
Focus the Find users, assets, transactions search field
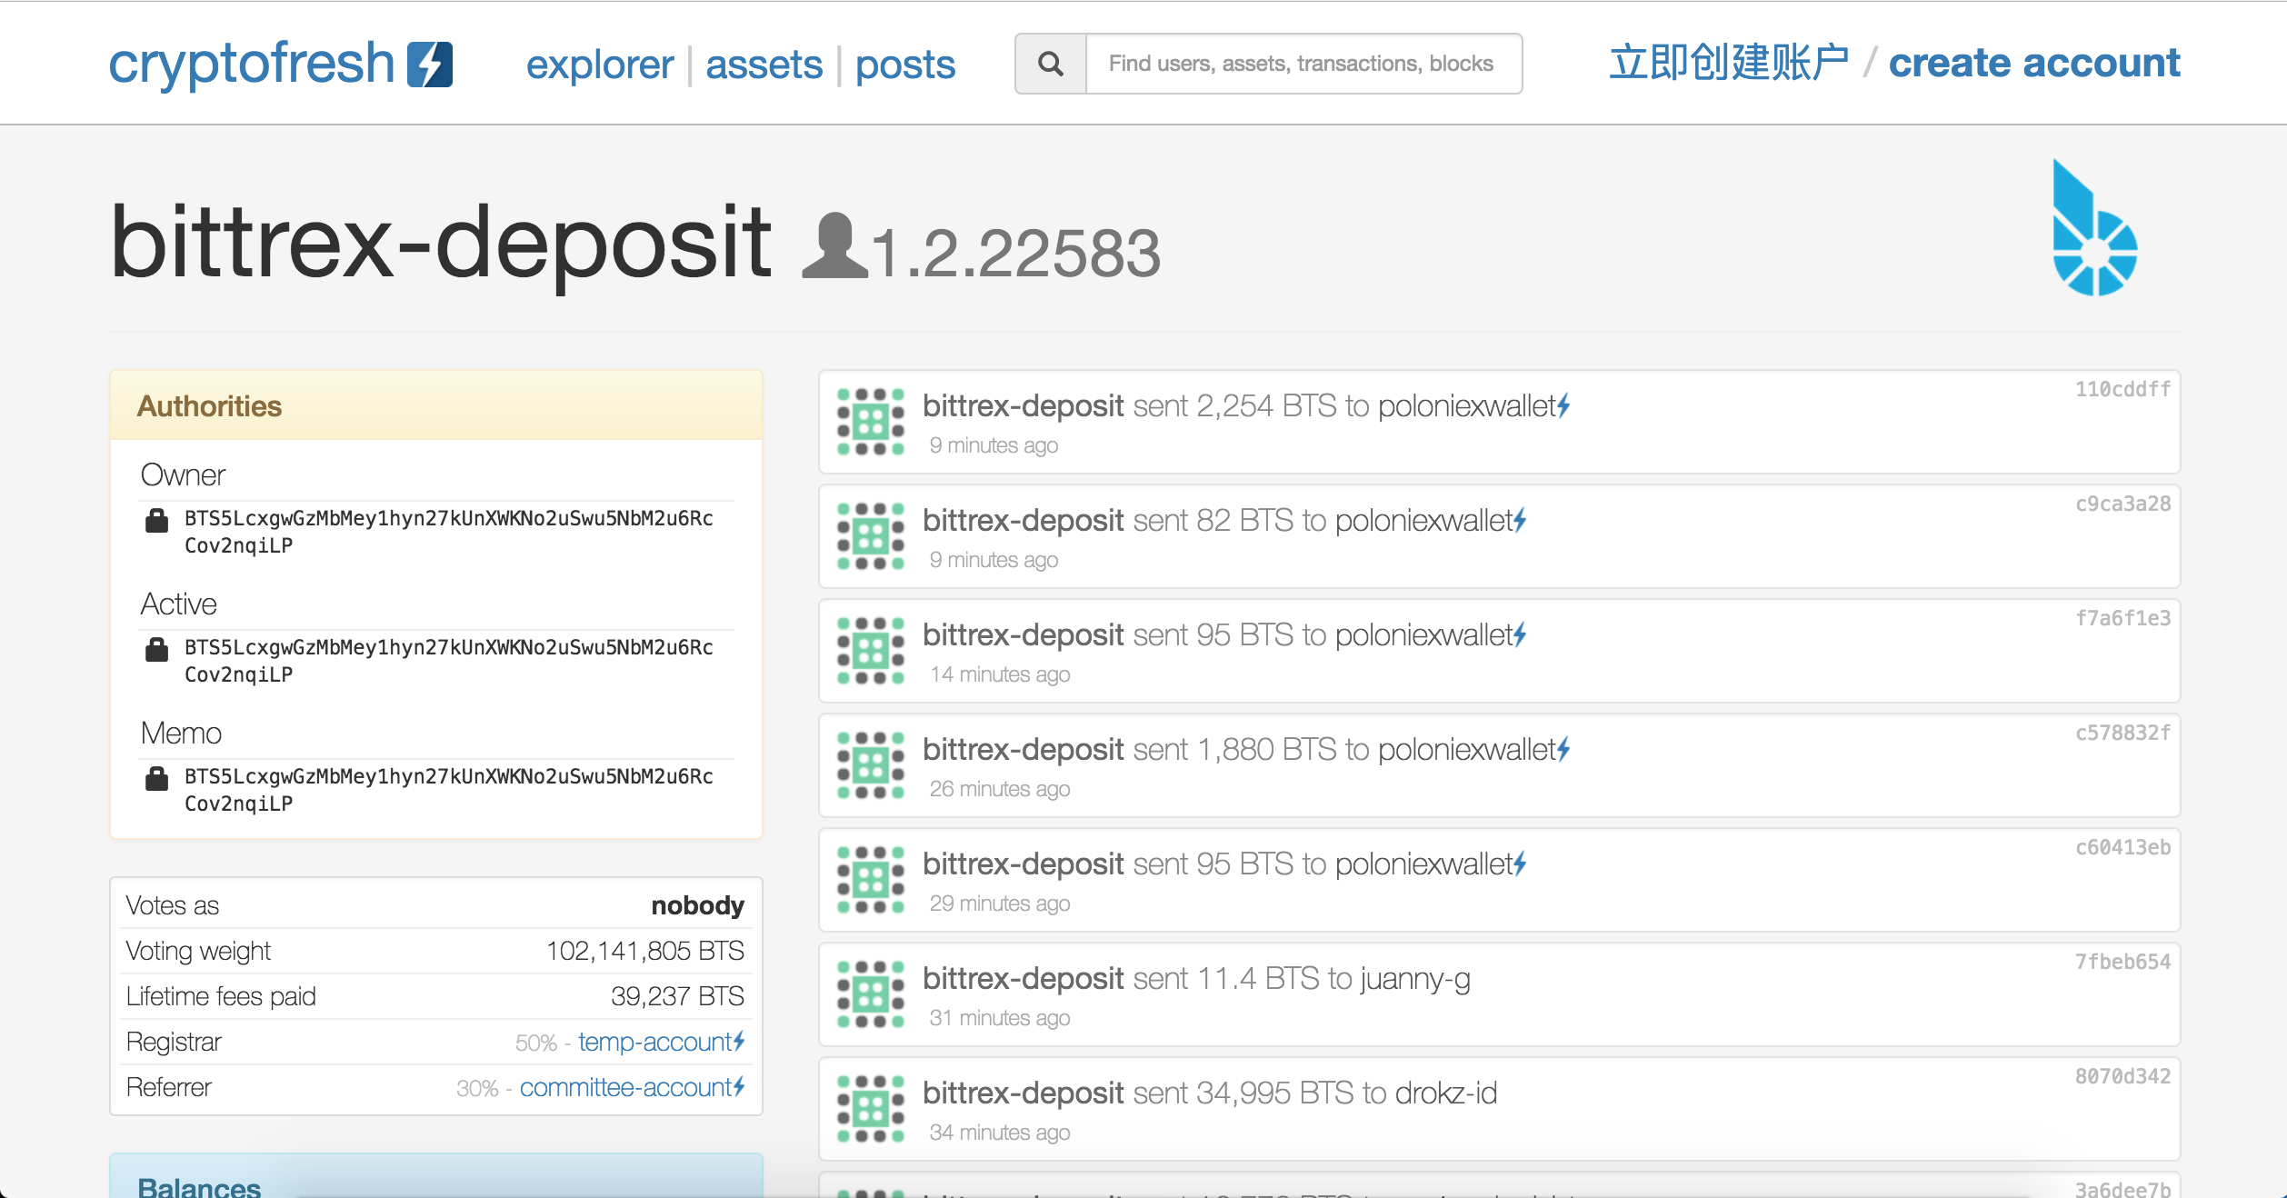tap(1304, 64)
